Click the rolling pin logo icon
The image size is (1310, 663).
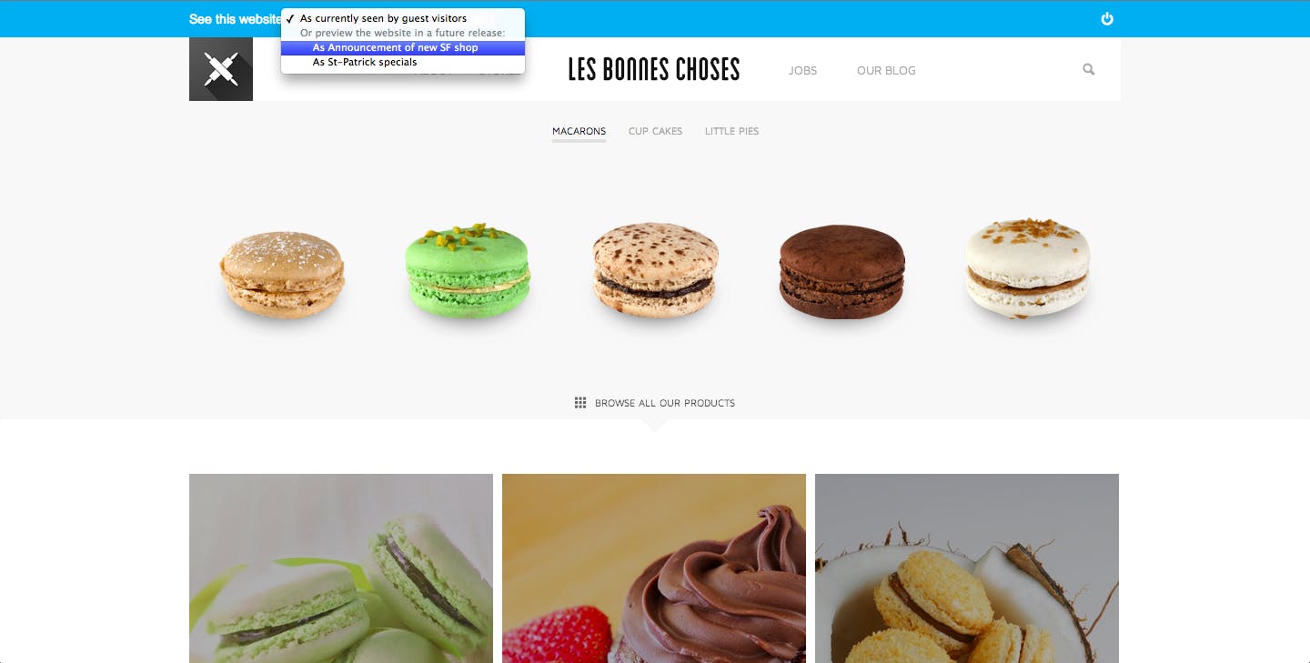point(221,69)
